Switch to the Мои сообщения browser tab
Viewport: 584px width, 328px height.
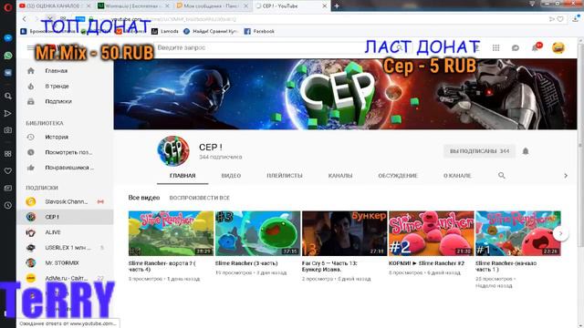(213, 6)
